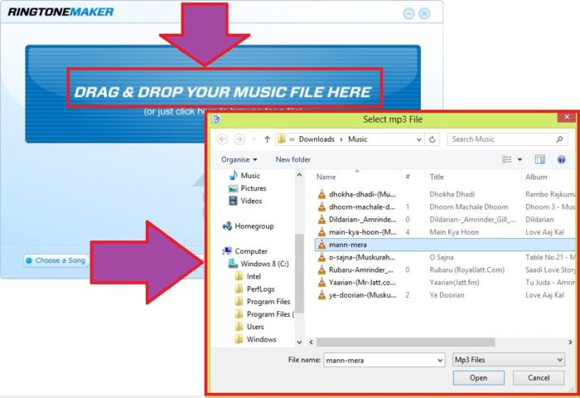The height and width of the screenshot is (398, 580).
Task: Select VLC icon of main-kya-hoon file
Action: (x=321, y=232)
